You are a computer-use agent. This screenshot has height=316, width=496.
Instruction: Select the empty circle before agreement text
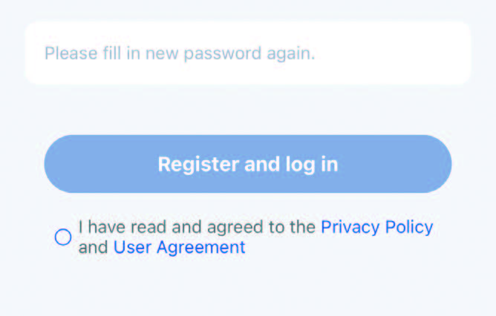point(63,237)
